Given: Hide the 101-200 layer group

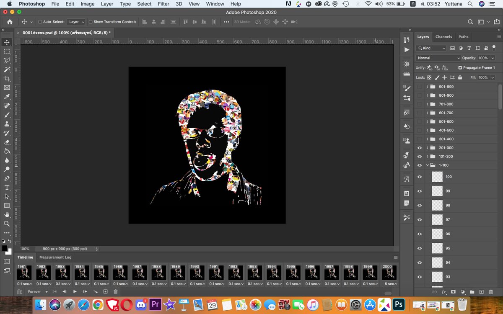Looking at the screenshot, I should tap(420, 157).
